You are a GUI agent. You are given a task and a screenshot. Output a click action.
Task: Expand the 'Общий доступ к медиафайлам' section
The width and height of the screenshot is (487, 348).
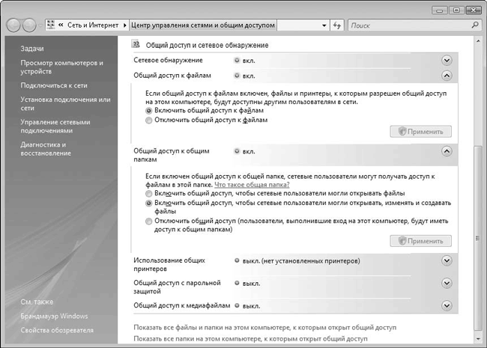447,305
